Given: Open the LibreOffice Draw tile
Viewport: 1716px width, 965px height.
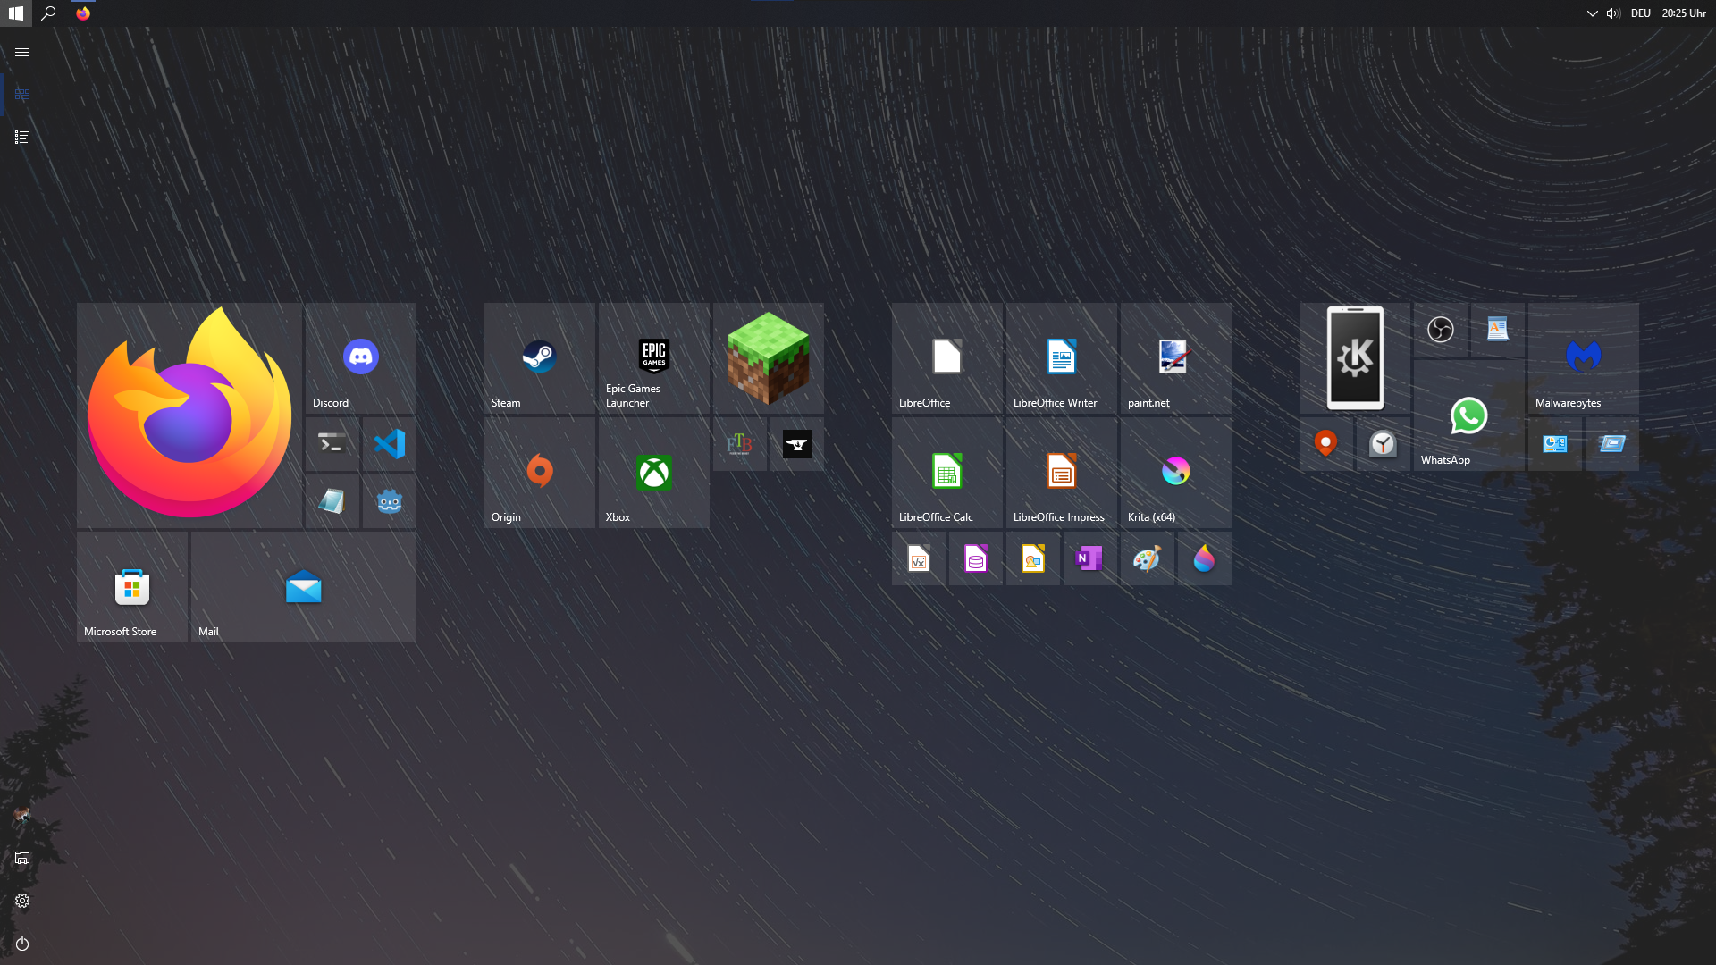Looking at the screenshot, I should (x=1033, y=558).
